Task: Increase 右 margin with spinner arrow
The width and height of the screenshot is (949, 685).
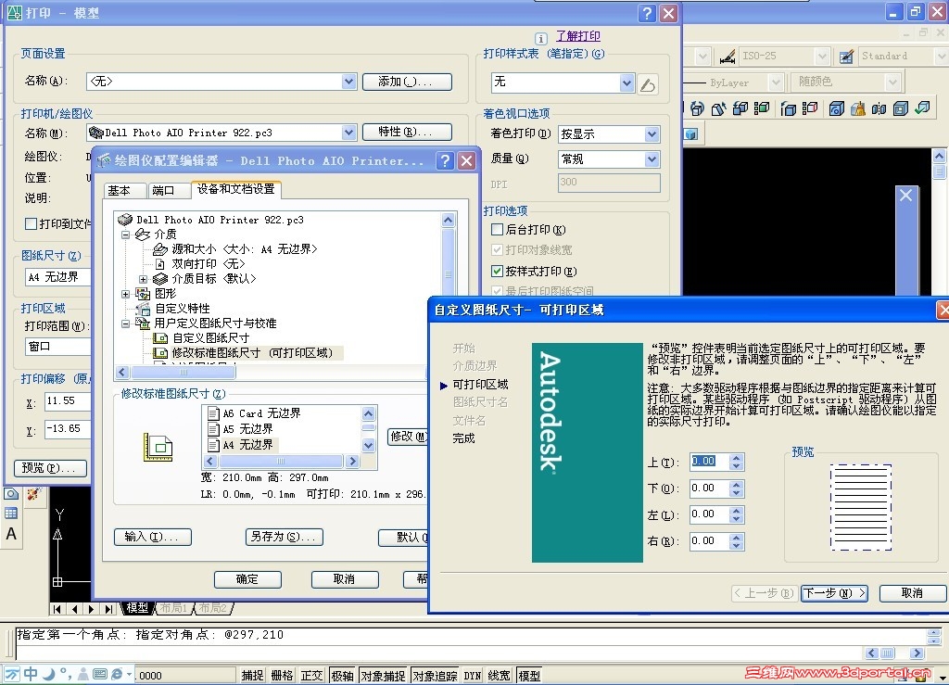Action: click(x=736, y=538)
